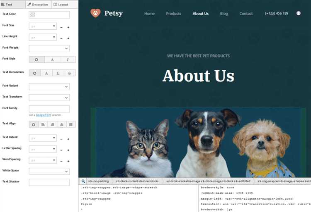Expand the Text Transform dropdown
The height and width of the screenshot is (212, 311).
[x=49, y=98]
